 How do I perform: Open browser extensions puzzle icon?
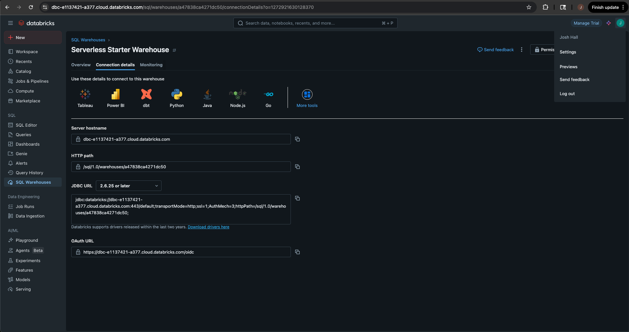546,7
